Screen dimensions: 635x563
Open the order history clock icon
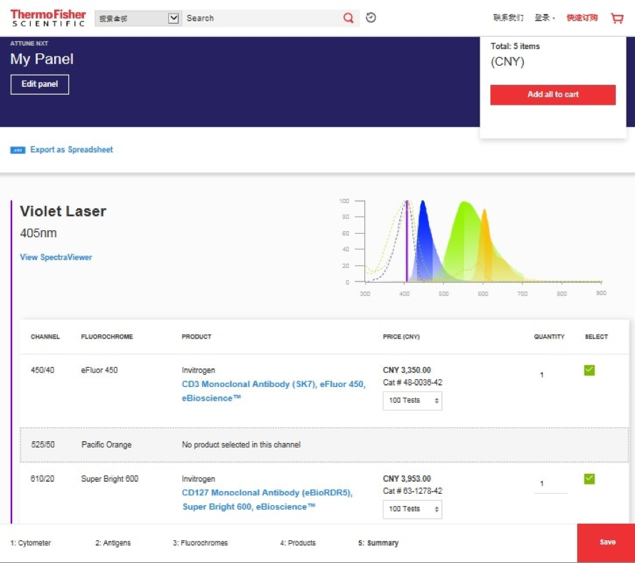(371, 18)
